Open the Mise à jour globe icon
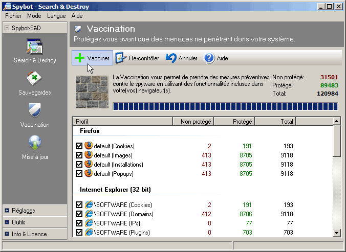This screenshot has width=346, height=252. [35, 143]
